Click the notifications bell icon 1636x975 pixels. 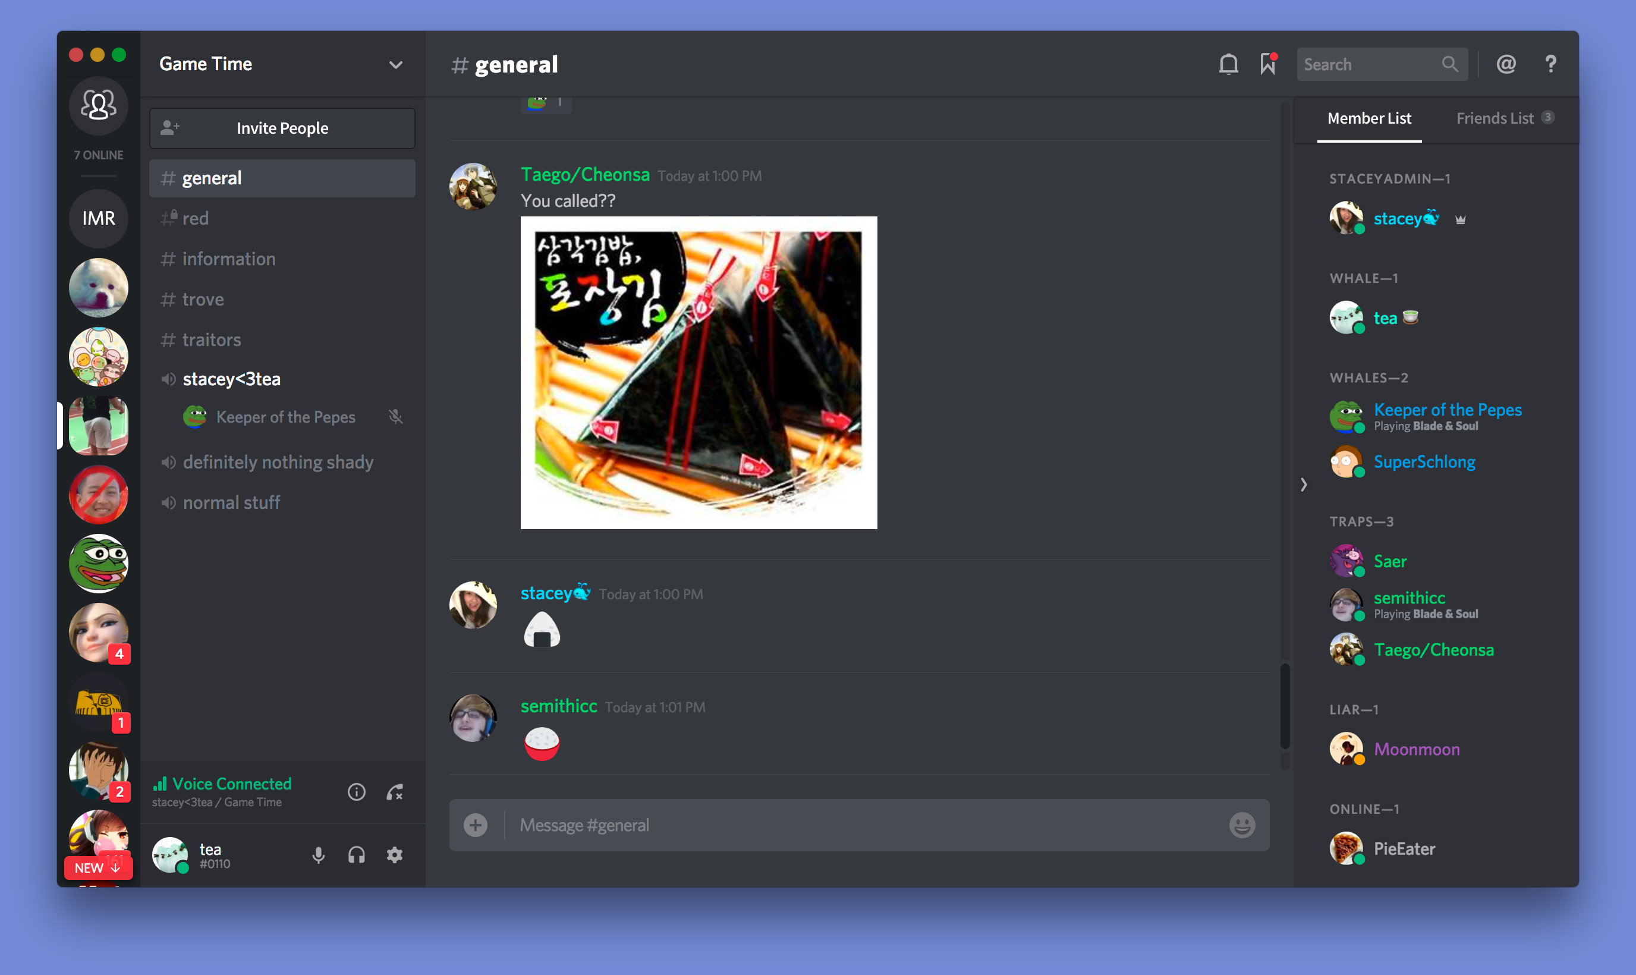pyautogui.click(x=1229, y=64)
